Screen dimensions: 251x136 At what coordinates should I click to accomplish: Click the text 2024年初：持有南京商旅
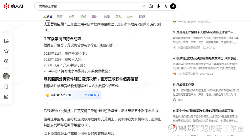click(77, 71)
